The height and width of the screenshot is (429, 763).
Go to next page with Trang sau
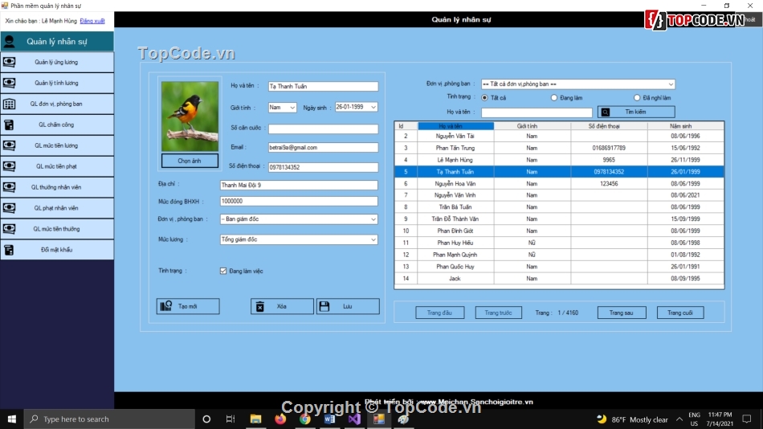tap(622, 313)
